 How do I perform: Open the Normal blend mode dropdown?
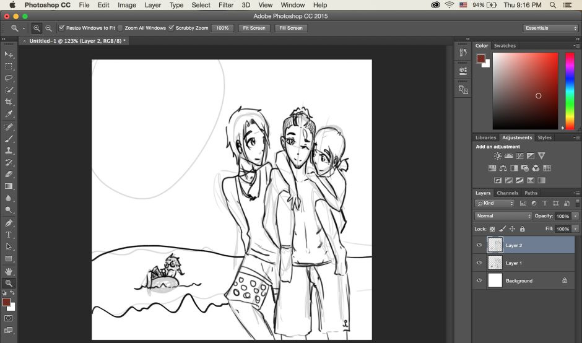click(503, 216)
